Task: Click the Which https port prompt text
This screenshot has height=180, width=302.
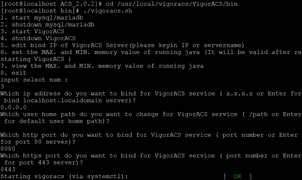Action: (x=151, y=159)
